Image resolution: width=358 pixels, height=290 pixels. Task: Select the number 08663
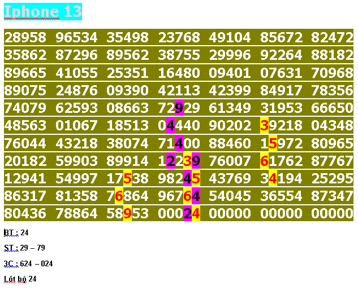[128, 108]
